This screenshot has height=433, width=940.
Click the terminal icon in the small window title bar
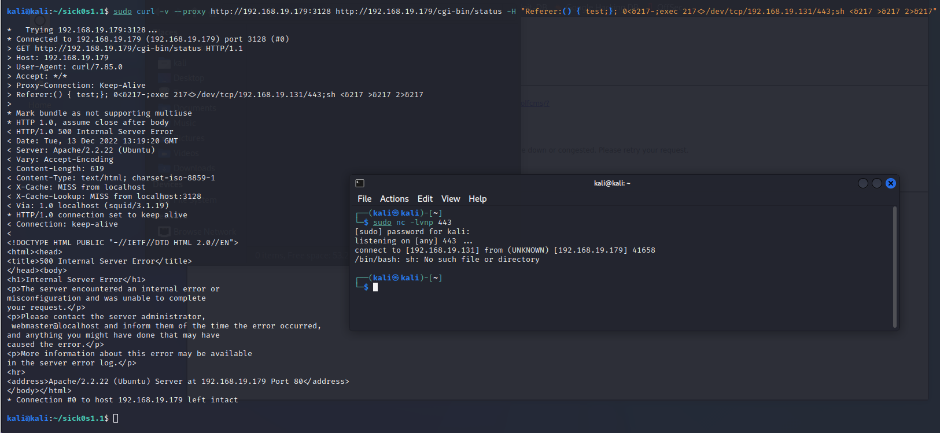360,183
